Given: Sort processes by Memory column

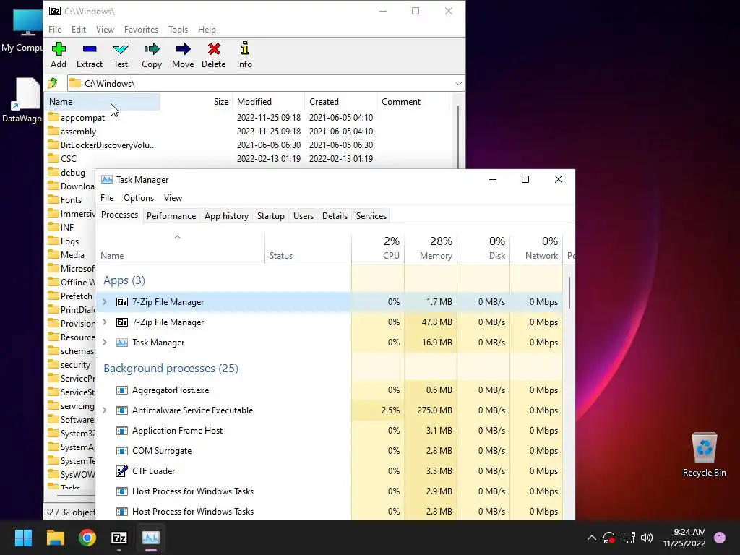Looking at the screenshot, I should (x=431, y=249).
